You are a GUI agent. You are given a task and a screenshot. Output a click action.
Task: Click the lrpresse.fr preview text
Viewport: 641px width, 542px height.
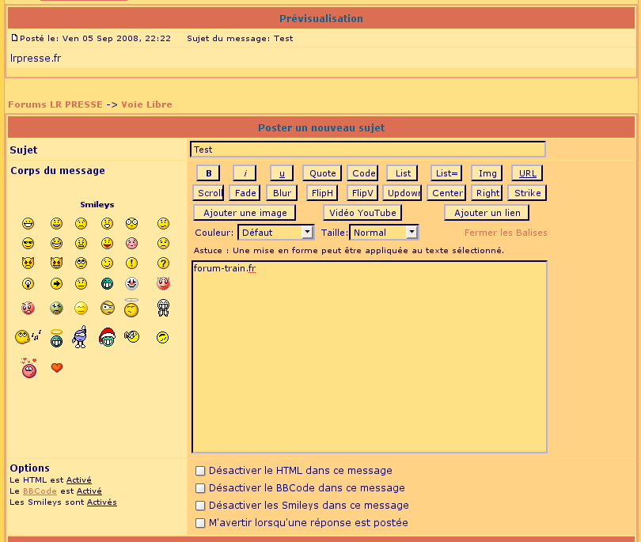36,58
